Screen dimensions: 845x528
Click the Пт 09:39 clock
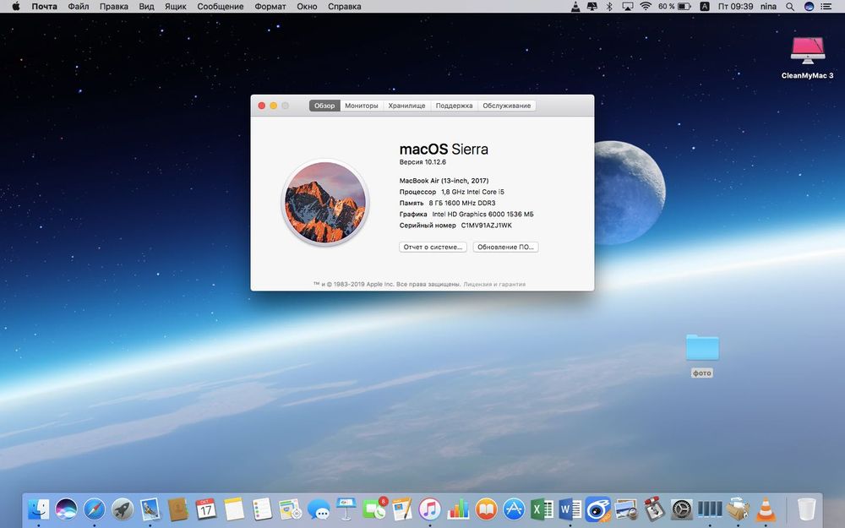735,7
